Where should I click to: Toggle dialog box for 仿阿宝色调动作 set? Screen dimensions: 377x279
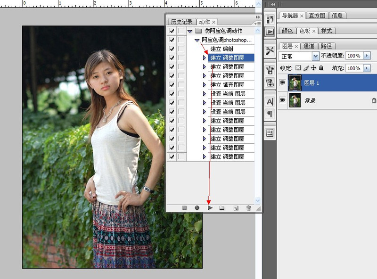pos(181,31)
